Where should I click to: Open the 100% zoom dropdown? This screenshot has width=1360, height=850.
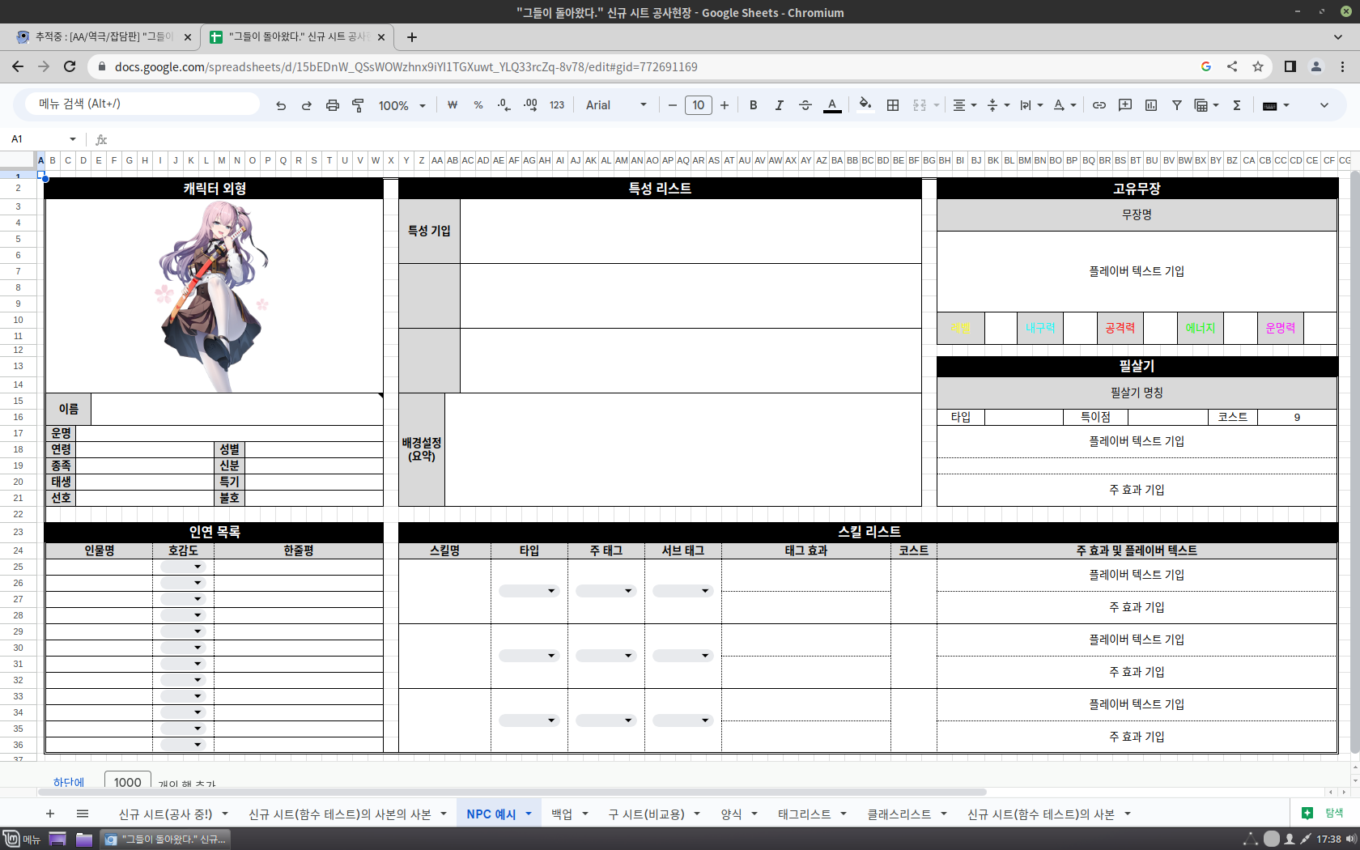point(402,105)
